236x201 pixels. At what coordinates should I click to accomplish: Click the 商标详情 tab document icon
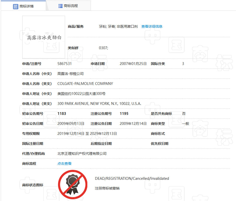pyautogui.click(x=16, y=6)
